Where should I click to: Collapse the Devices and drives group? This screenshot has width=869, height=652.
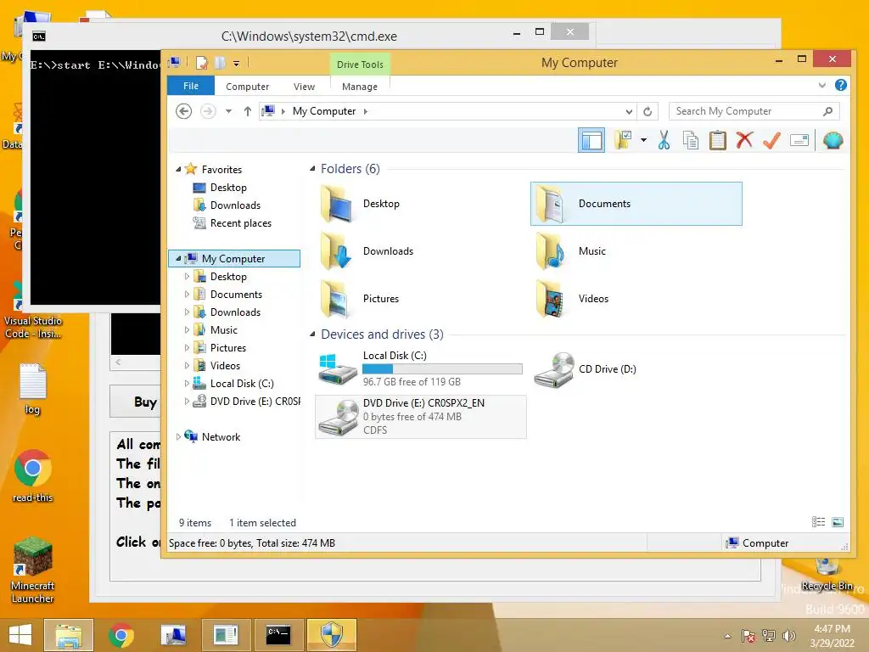click(312, 334)
